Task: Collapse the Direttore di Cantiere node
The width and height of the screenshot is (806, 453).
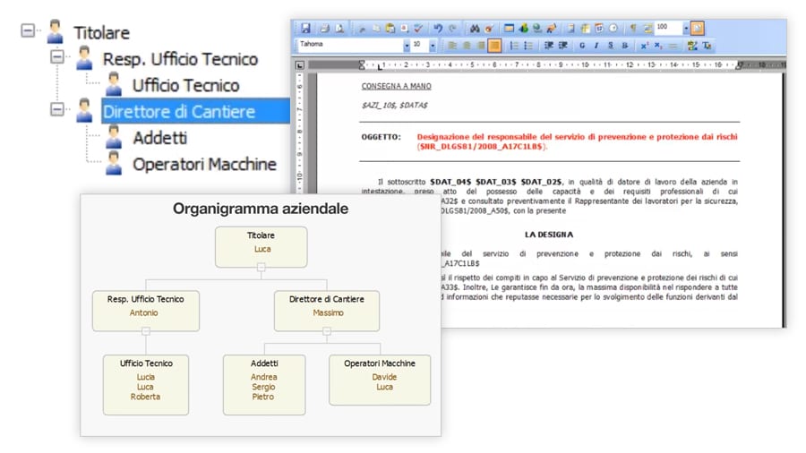Action: [x=57, y=111]
